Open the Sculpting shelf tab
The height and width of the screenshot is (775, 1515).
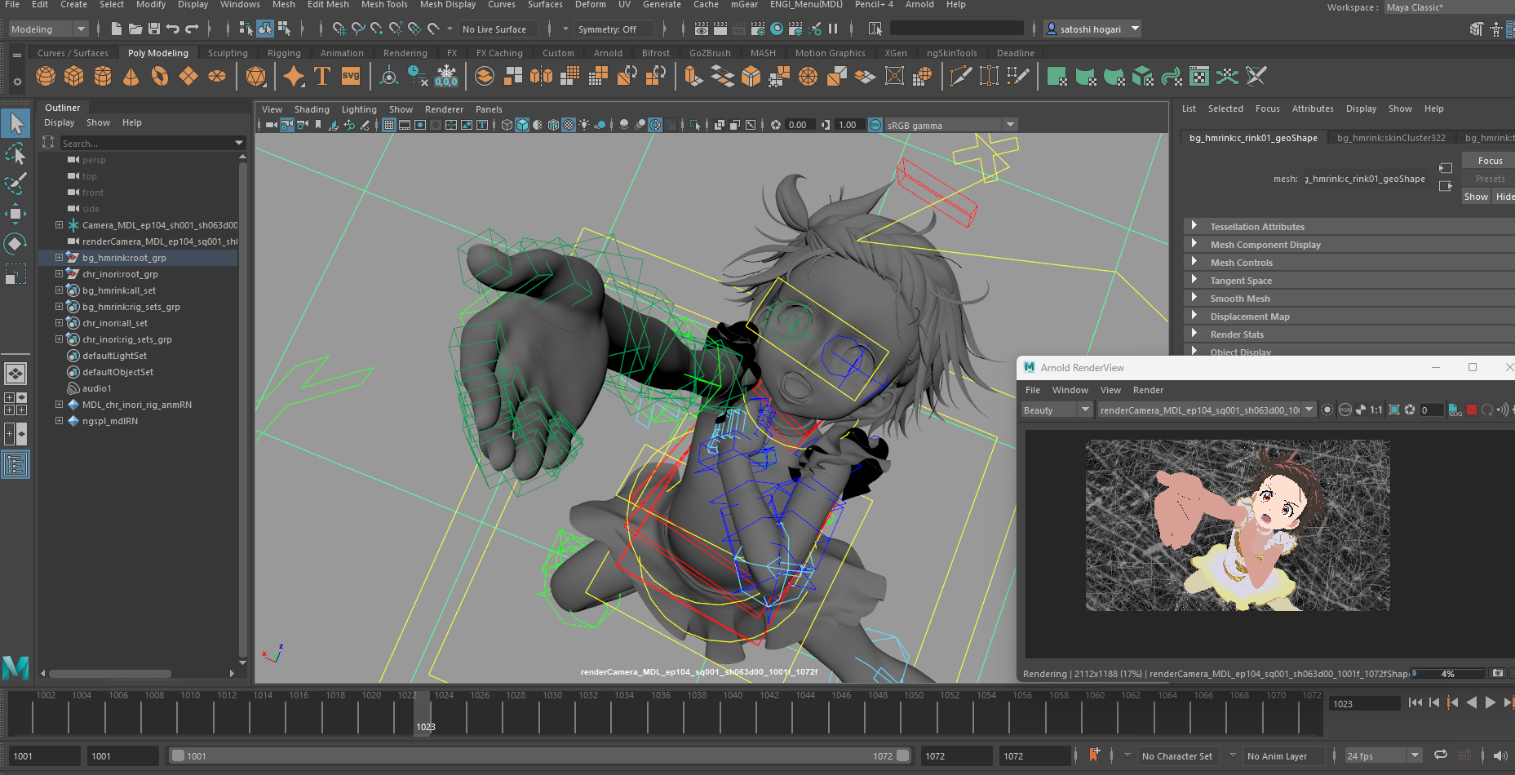point(228,53)
